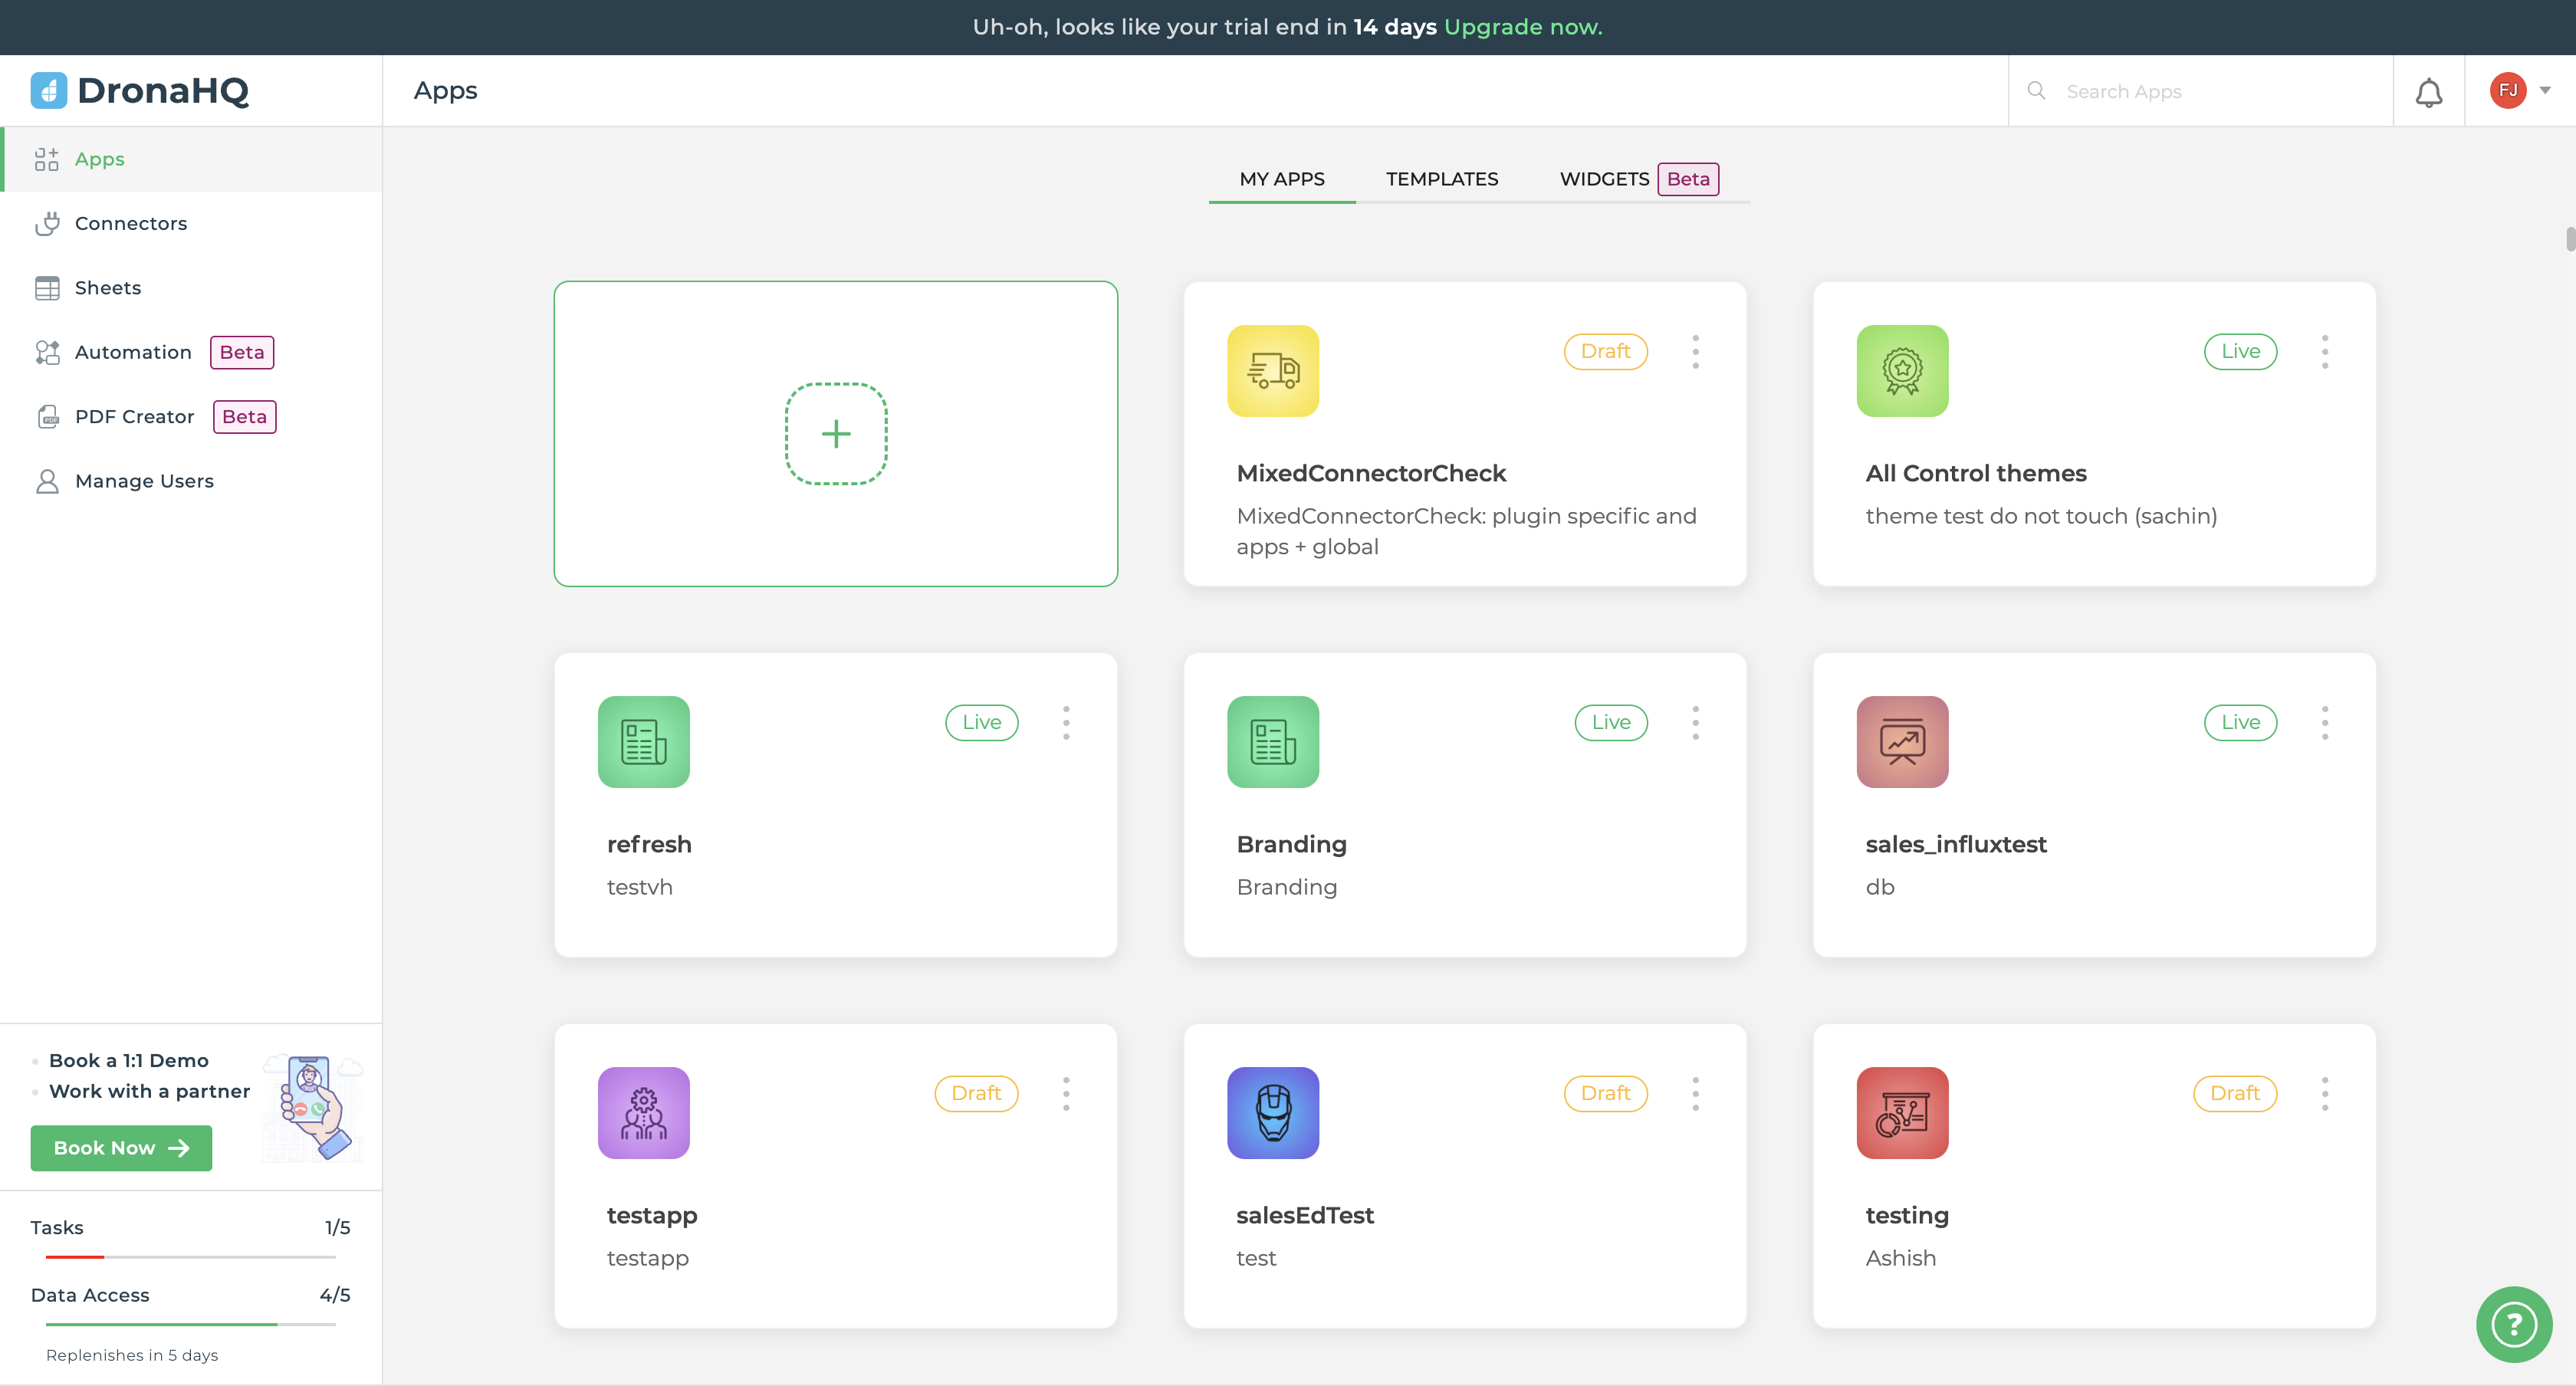
Task: Open sales_influxtest presentation icon
Action: click(1902, 742)
